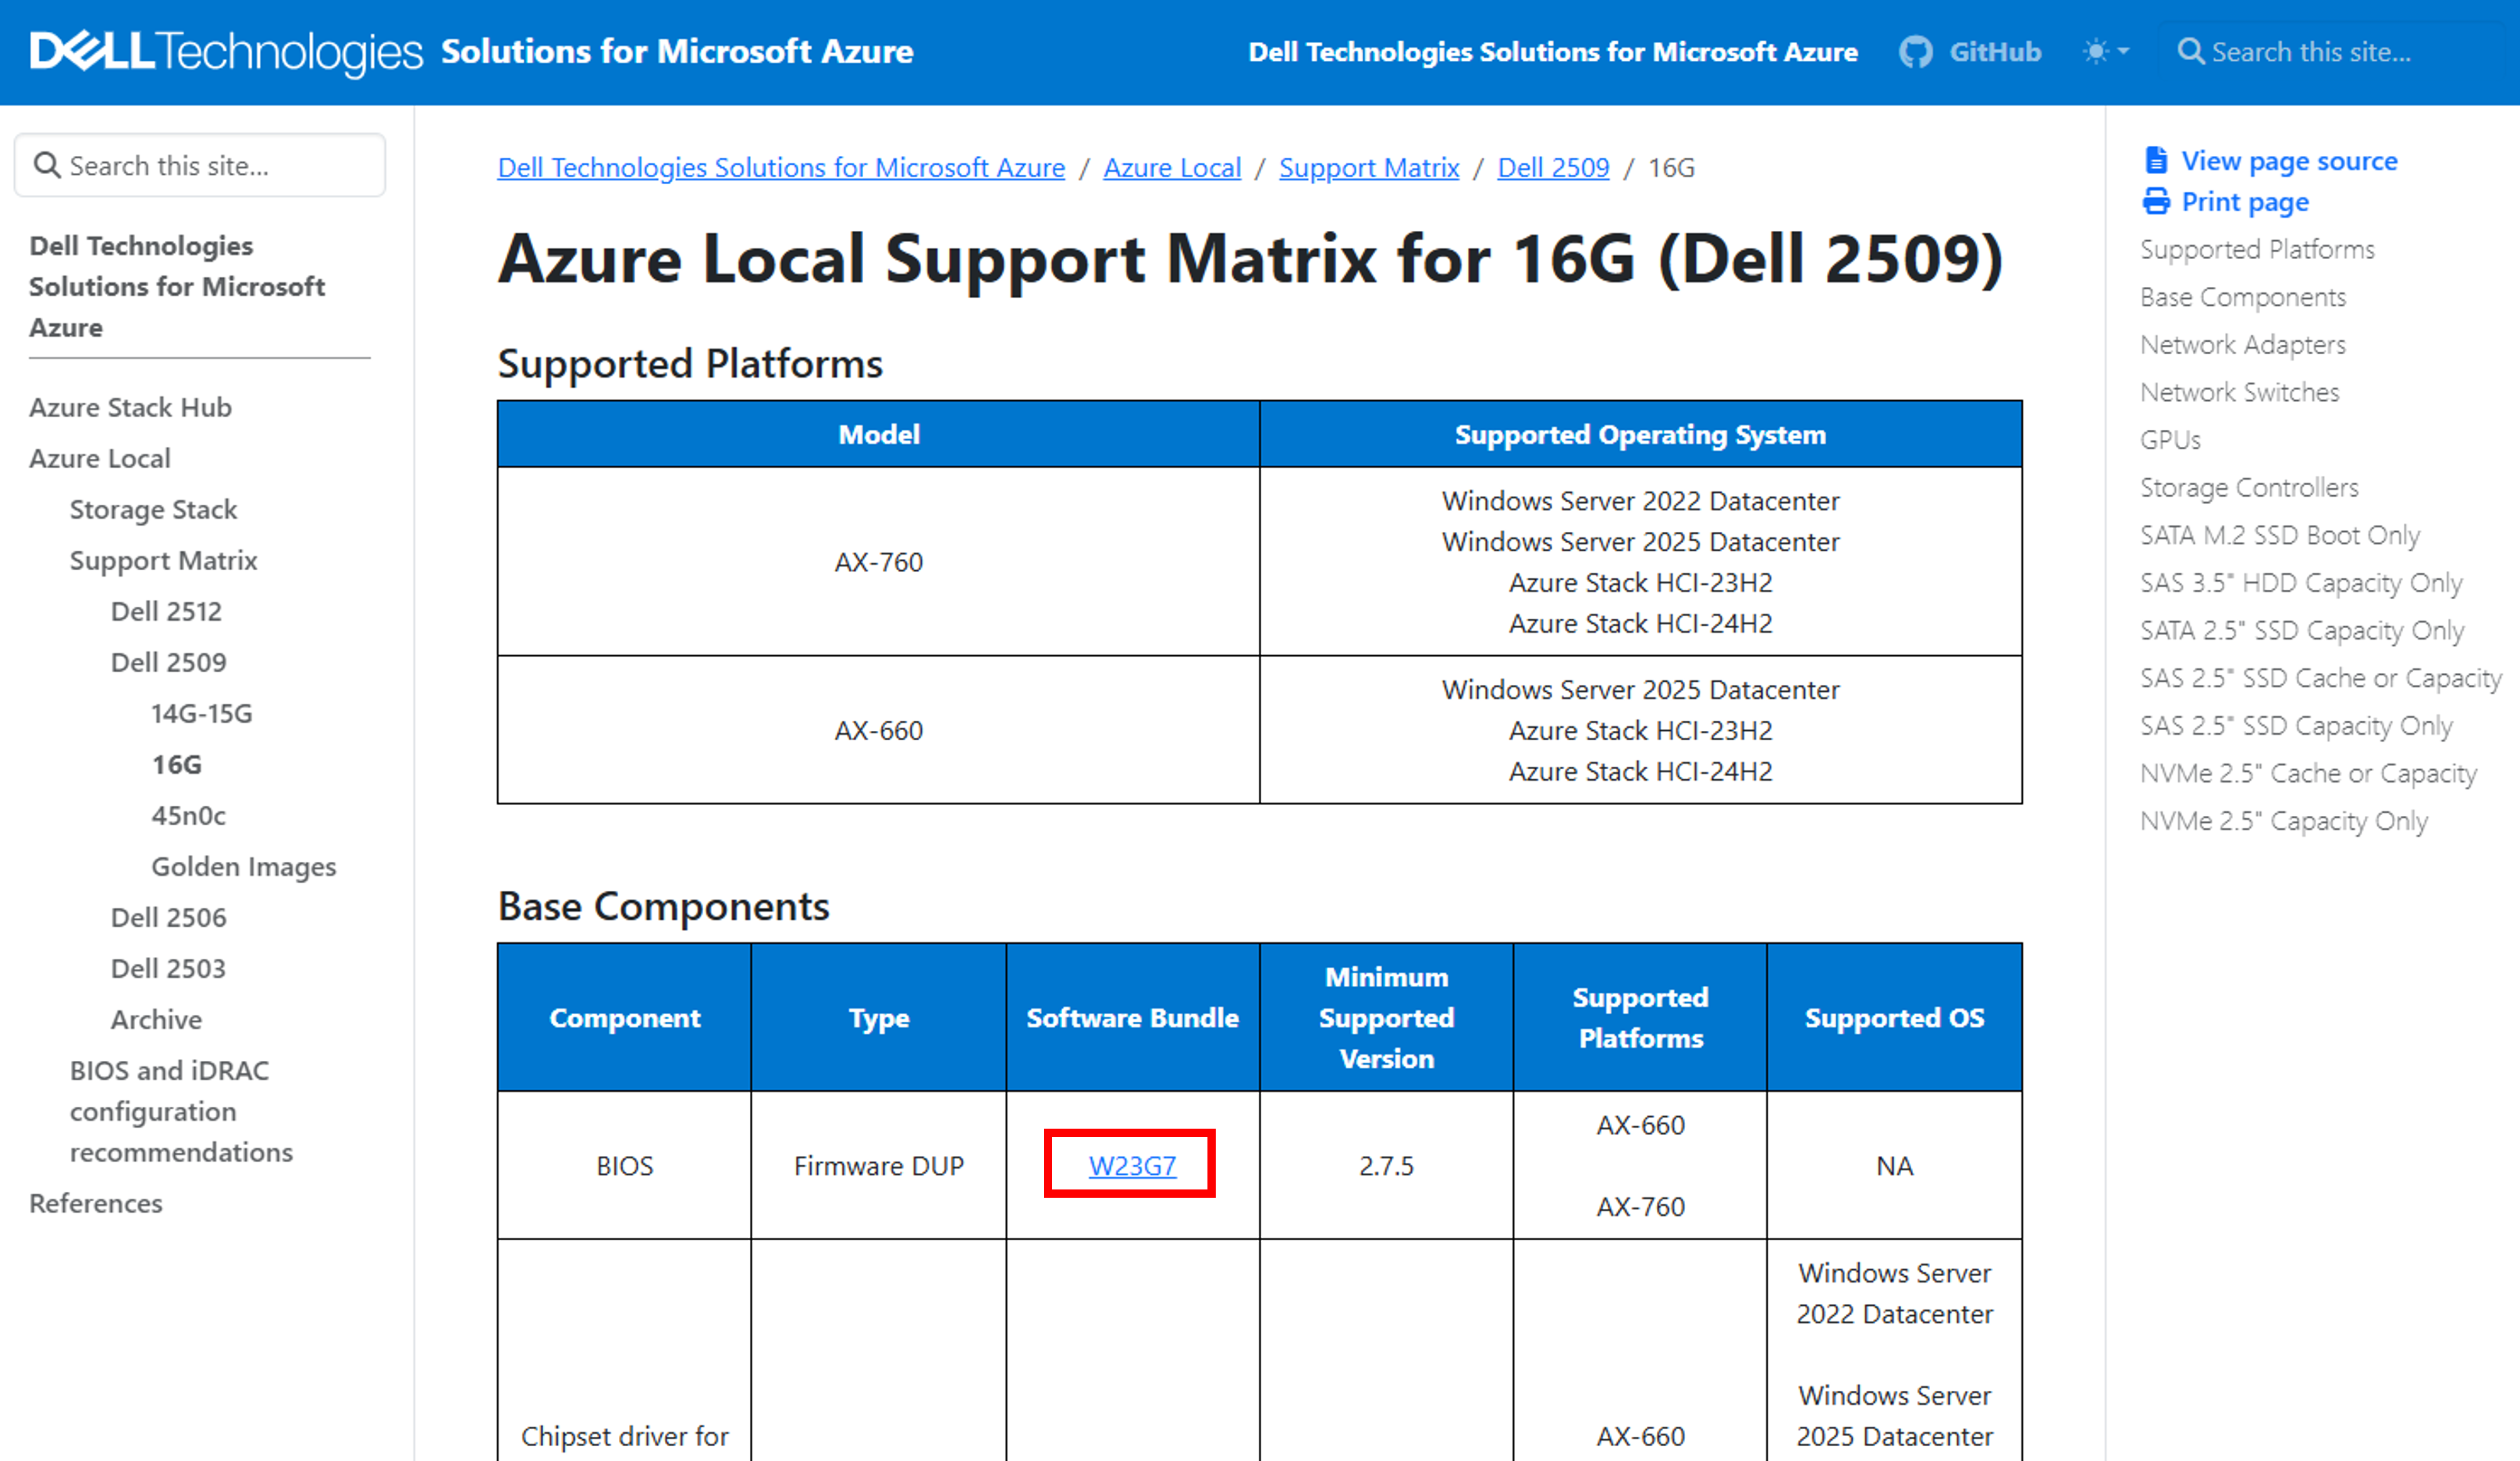Open Golden Images sidebar item

tap(243, 866)
